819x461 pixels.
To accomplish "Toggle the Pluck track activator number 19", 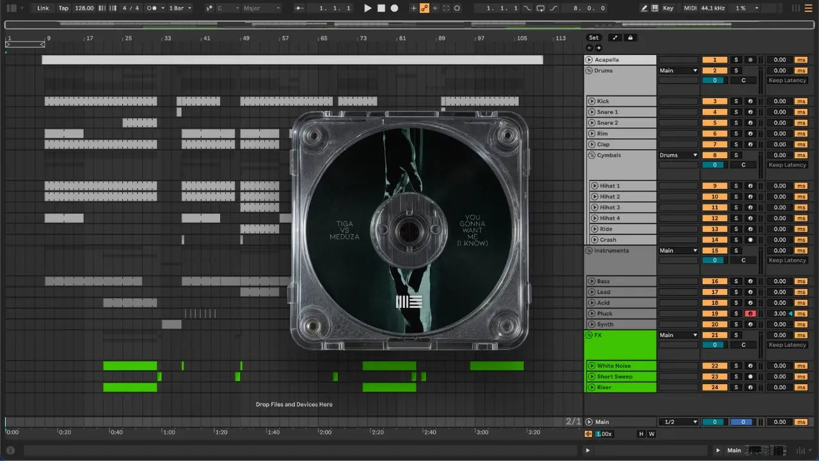I will tap(715, 314).
